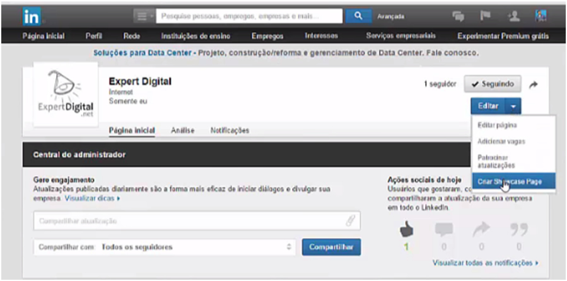Focus the people and jobs search field

pos(249,16)
